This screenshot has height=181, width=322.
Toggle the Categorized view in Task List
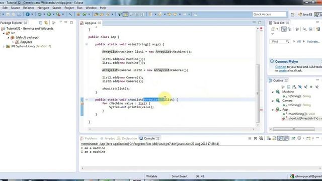[284, 29]
